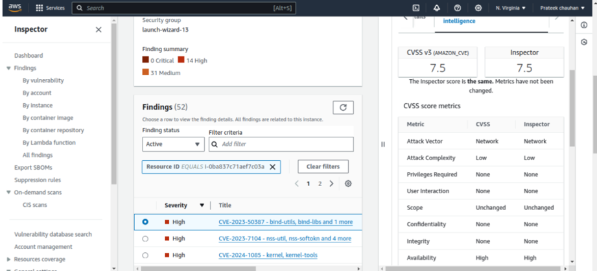Click the left arrow of detail tabs
This screenshot has height=271, width=597.
coord(405,18)
